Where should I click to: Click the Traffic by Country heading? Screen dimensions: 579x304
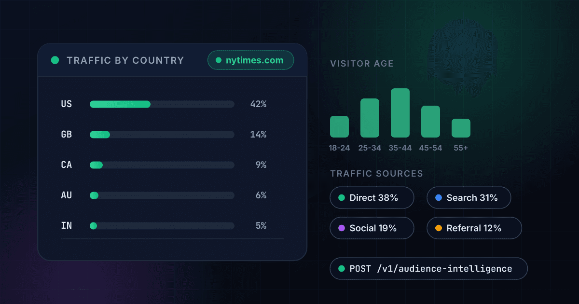click(x=125, y=60)
